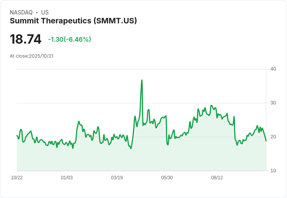Click the 20 label on the price axis
287x198 pixels.
[273, 137]
